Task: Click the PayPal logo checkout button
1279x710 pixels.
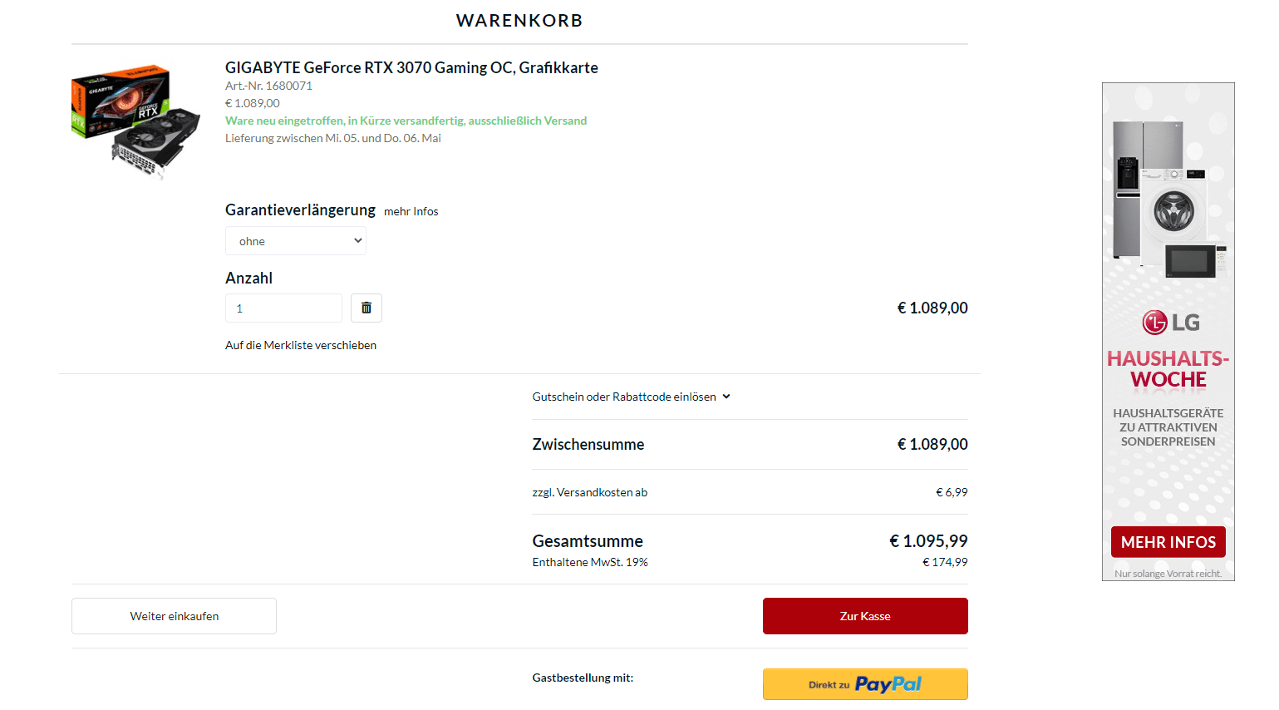Action: pyautogui.click(x=865, y=684)
